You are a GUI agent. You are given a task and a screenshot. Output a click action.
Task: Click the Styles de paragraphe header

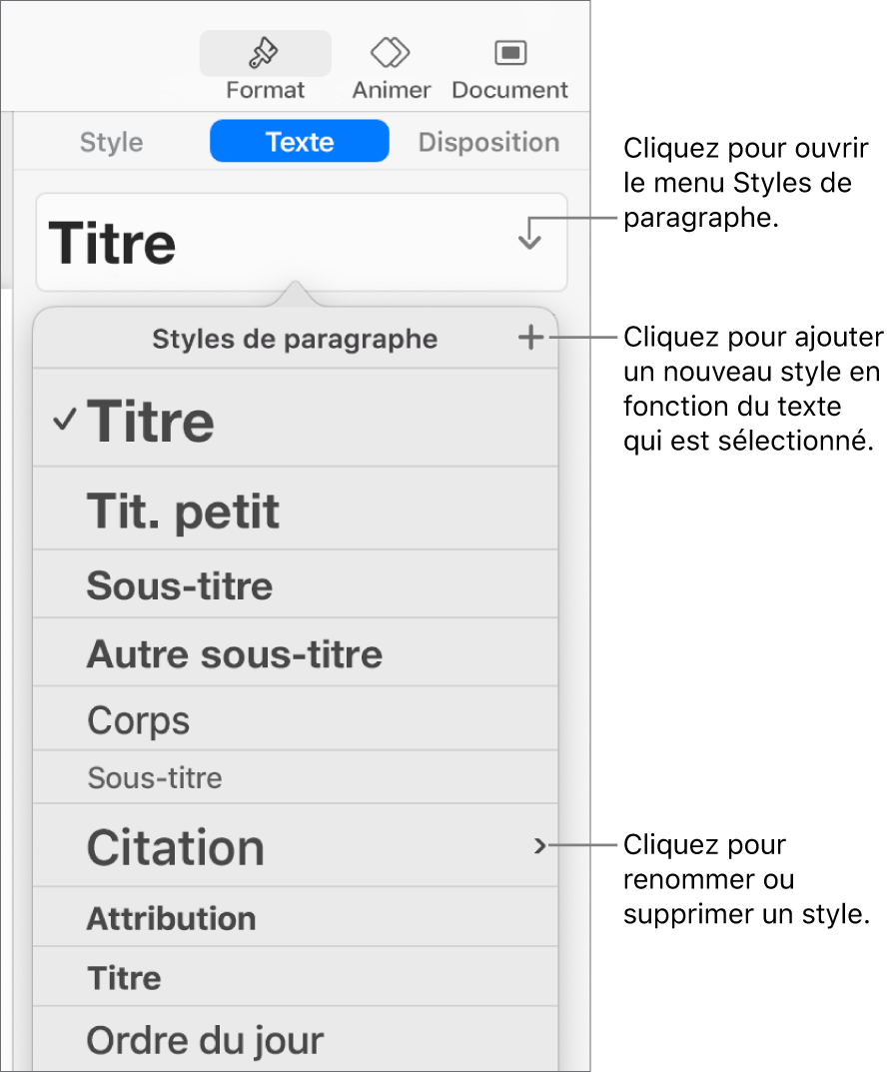[x=295, y=340]
